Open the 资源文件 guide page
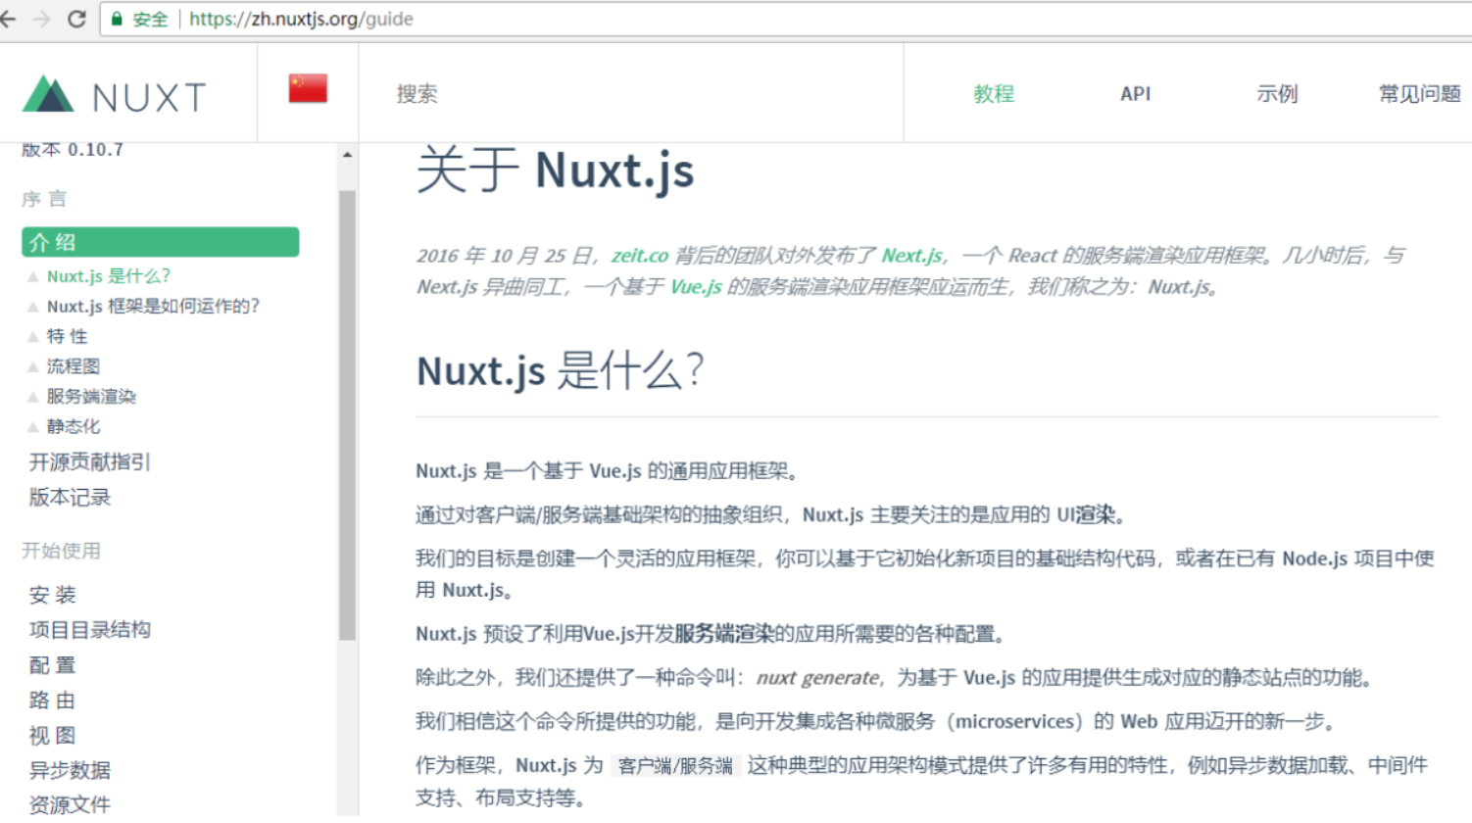The height and width of the screenshot is (823, 1472). tap(70, 804)
